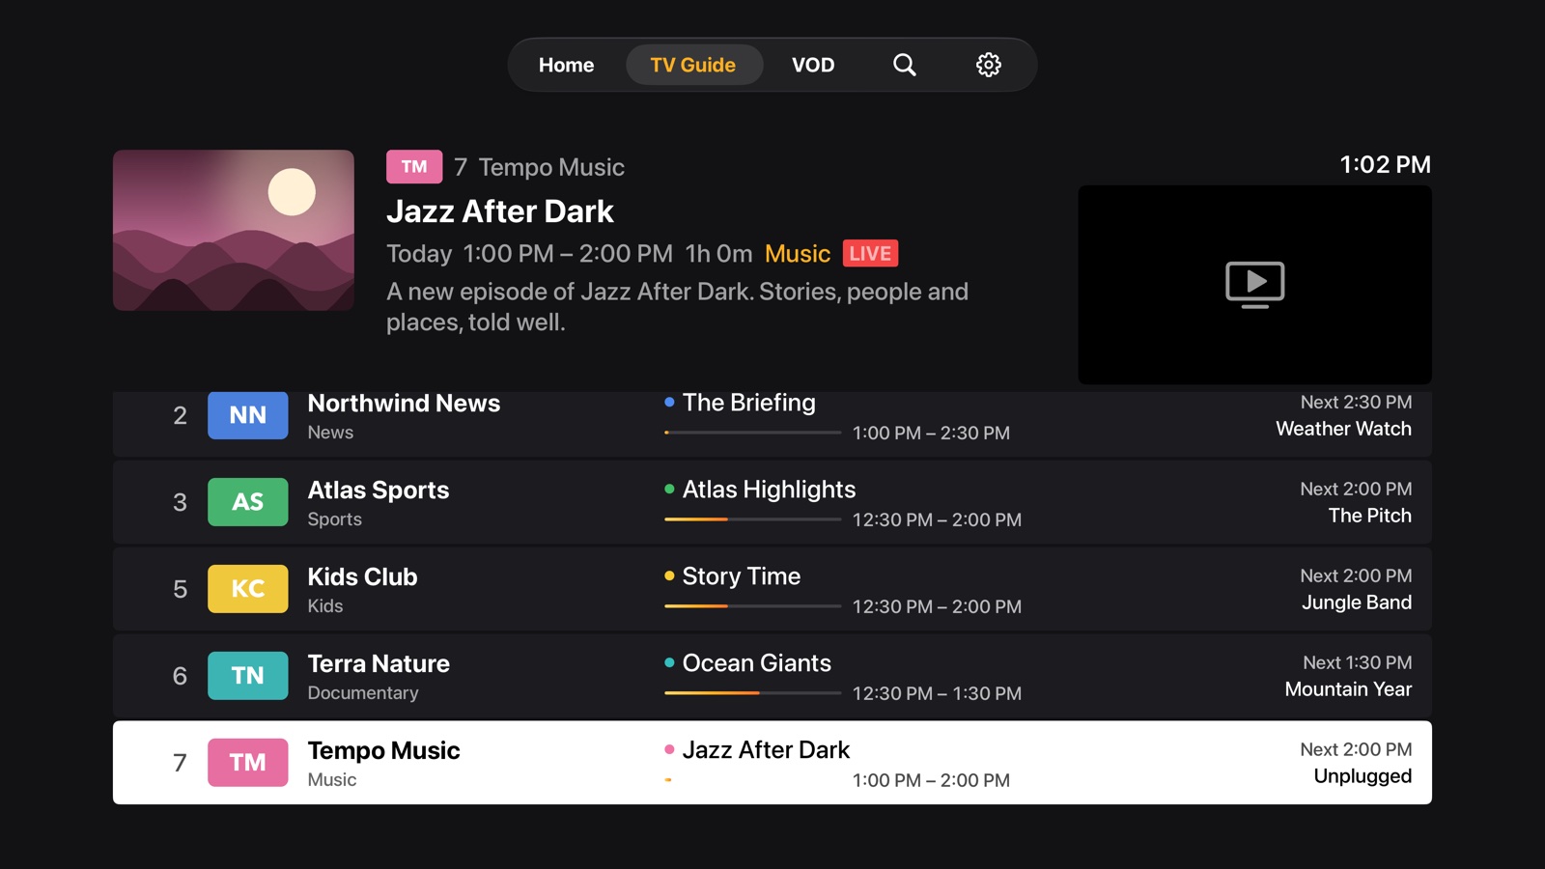The width and height of the screenshot is (1545, 869).
Task: Click the yellow KC channel logo
Action: tap(248, 589)
